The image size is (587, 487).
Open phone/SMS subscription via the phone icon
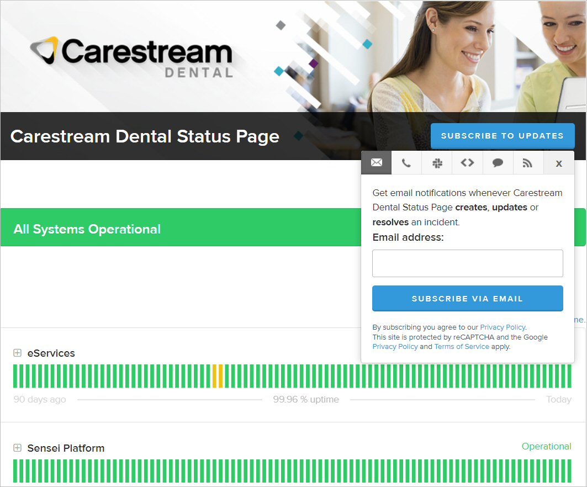click(406, 162)
